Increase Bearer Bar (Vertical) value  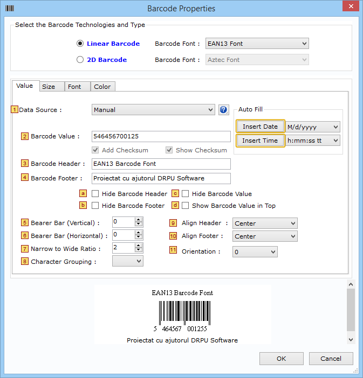click(139, 220)
